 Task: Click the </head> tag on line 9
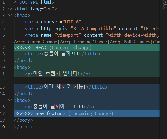23,61
